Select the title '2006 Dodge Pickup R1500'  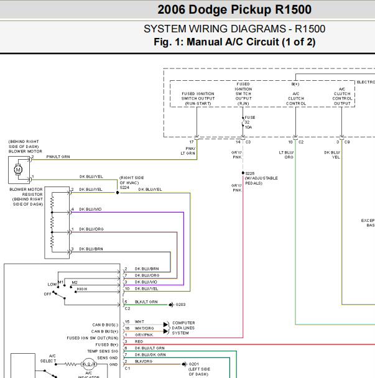pos(234,10)
